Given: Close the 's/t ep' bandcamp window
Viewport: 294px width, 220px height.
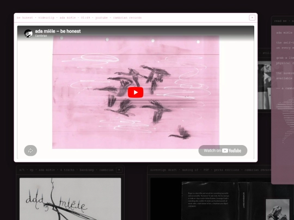Looking at the screenshot, I should click(119, 170).
